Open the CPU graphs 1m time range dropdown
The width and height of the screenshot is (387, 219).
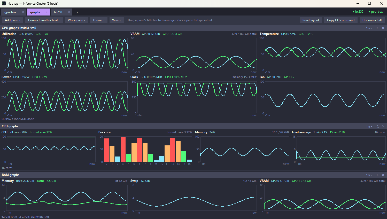(x=369, y=127)
